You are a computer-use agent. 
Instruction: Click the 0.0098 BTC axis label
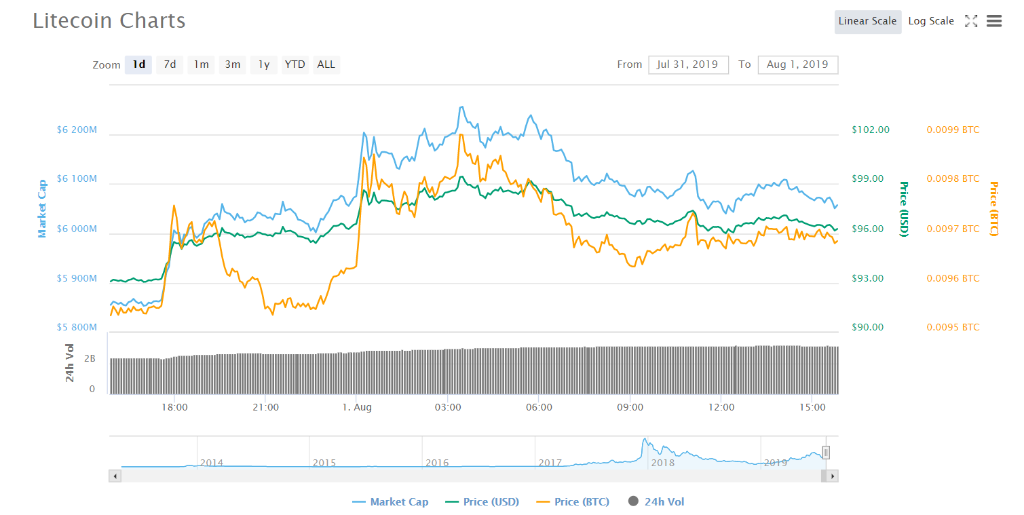(953, 178)
